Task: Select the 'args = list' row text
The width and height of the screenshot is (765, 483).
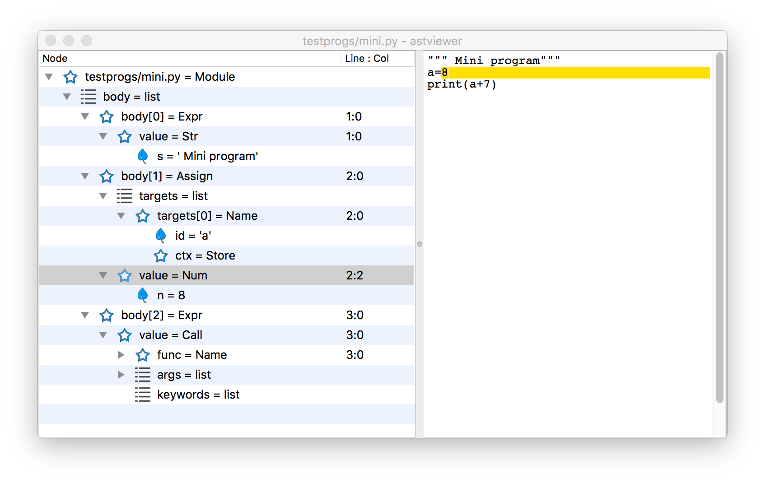Action: [184, 375]
